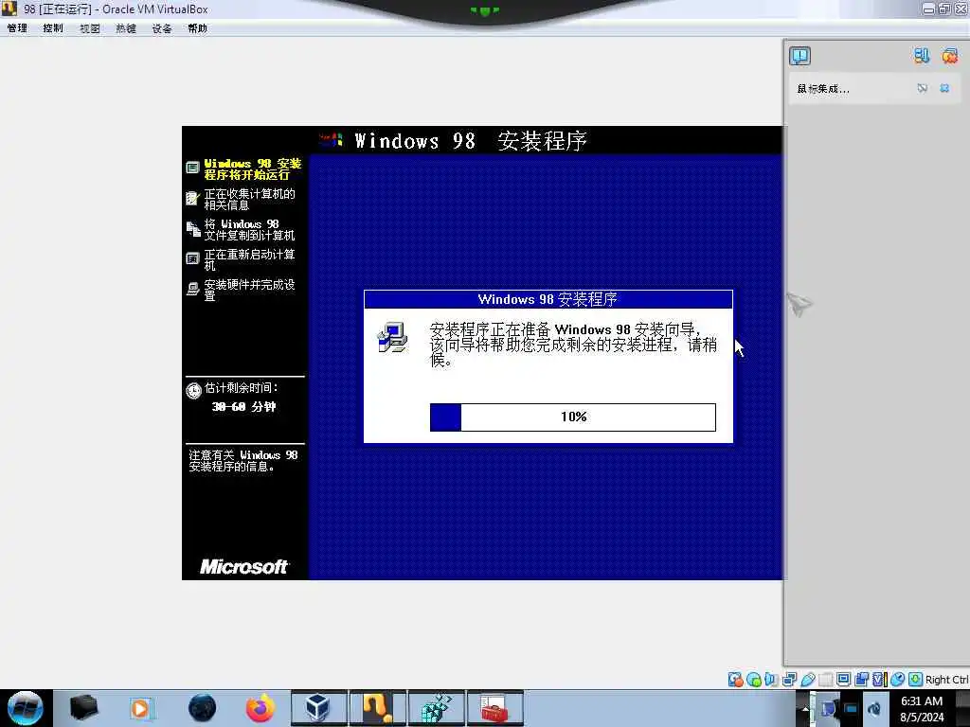Switch to the running VM taskbar button
The image size is (970, 727).
(377, 708)
